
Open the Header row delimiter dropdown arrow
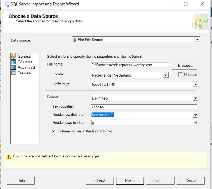195,115
